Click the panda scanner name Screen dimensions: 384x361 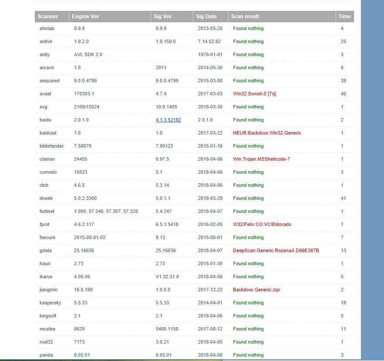[x=46, y=355]
